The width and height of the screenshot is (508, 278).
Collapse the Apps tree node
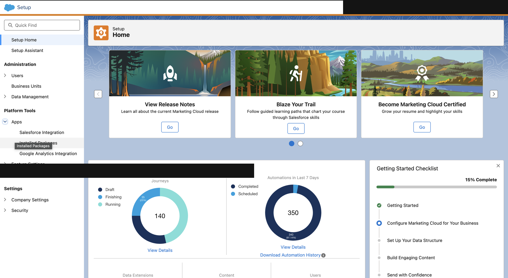pyautogui.click(x=5, y=121)
